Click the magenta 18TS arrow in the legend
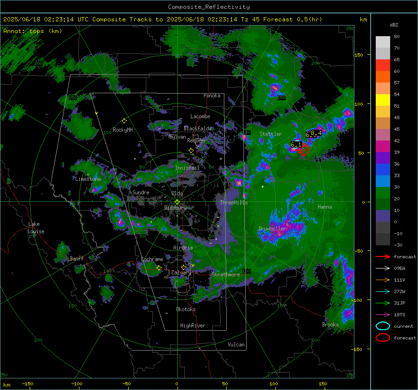Screen dimensions: 418x390 click(x=383, y=315)
